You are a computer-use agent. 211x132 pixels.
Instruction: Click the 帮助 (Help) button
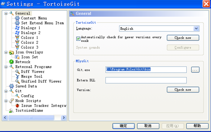click(197, 126)
